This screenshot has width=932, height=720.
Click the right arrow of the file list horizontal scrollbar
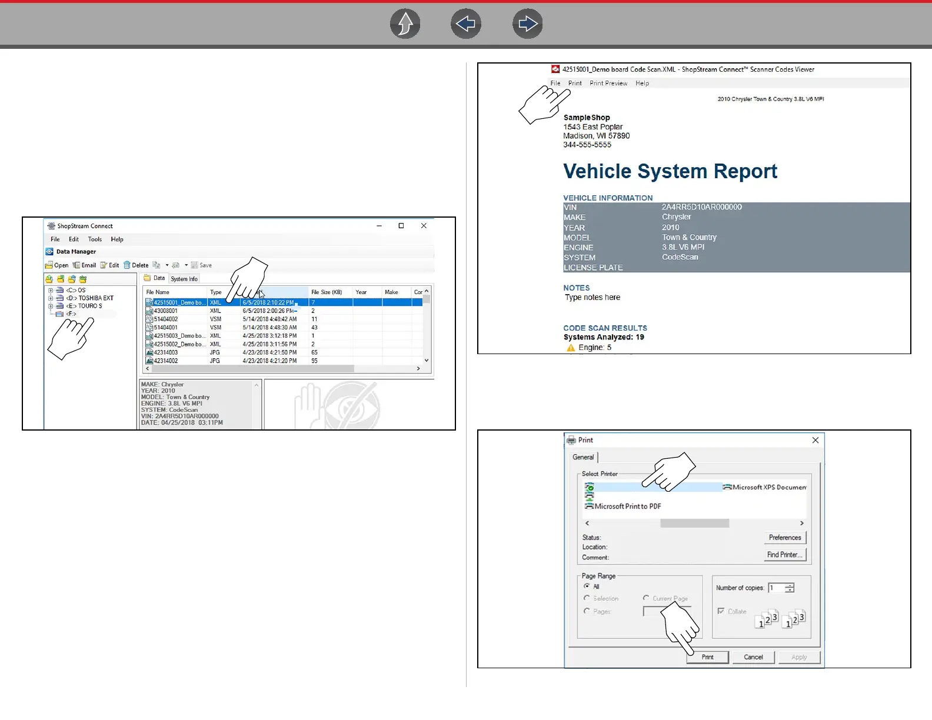tap(418, 369)
